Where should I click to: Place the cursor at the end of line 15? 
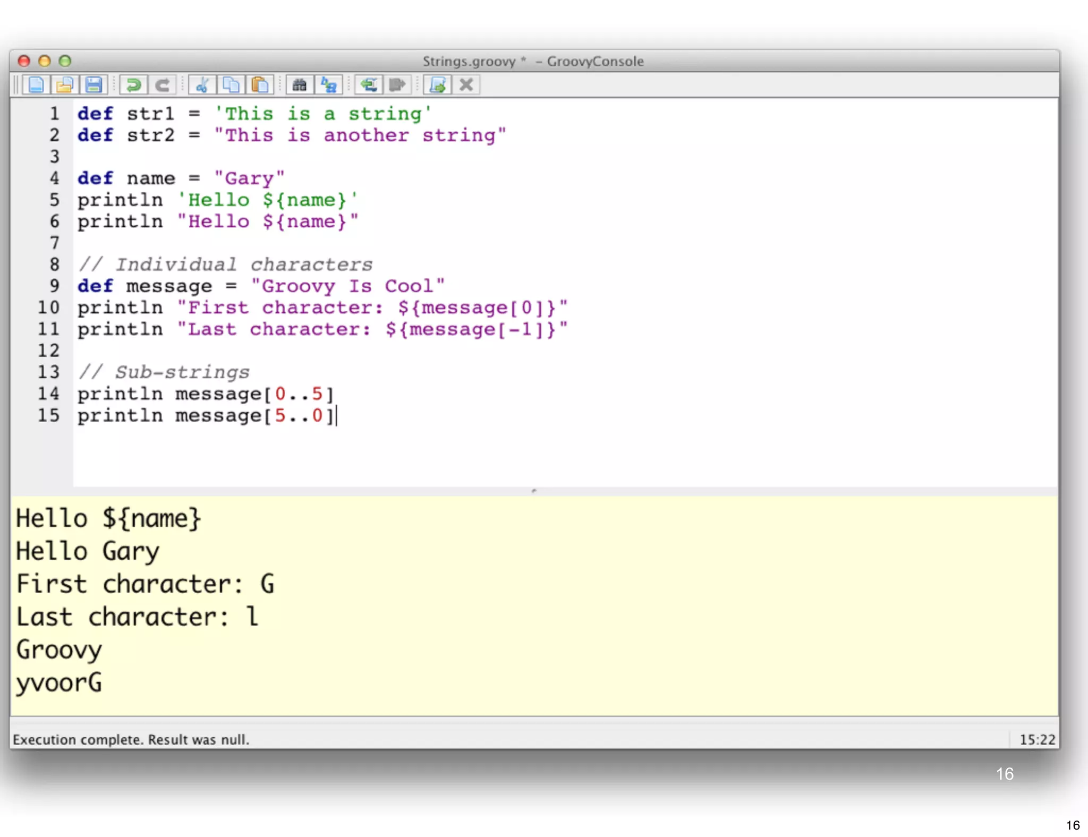click(337, 415)
